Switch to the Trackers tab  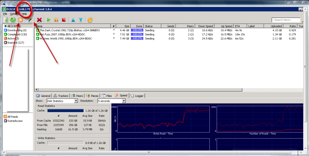point(61,96)
